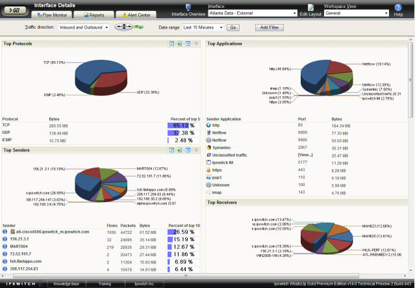Expand the Date range dropdown

[x=203, y=27]
